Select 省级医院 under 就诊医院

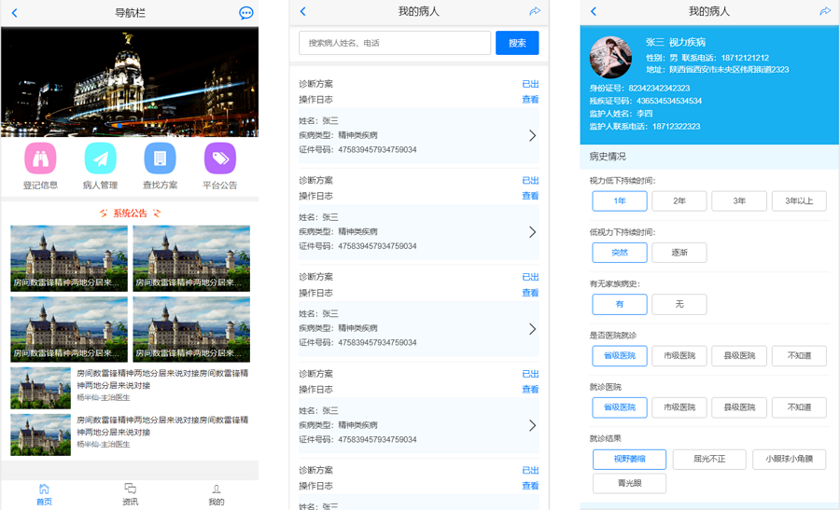click(620, 407)
